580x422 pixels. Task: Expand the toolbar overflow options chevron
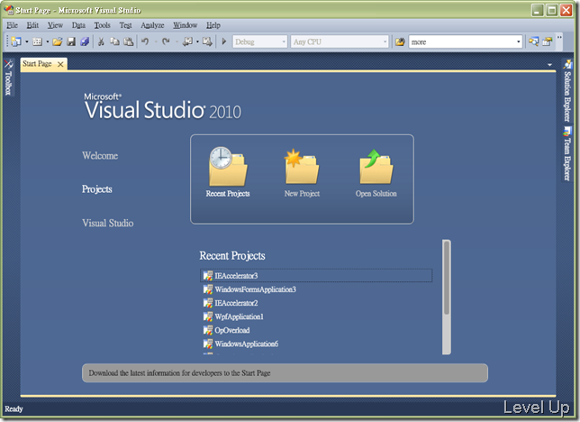(x=559, y=38)
